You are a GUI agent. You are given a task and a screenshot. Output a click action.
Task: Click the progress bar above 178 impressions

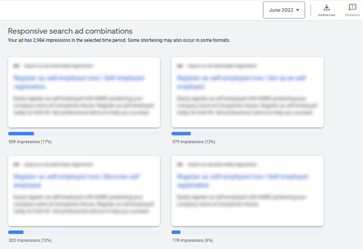tap(247, 232)
